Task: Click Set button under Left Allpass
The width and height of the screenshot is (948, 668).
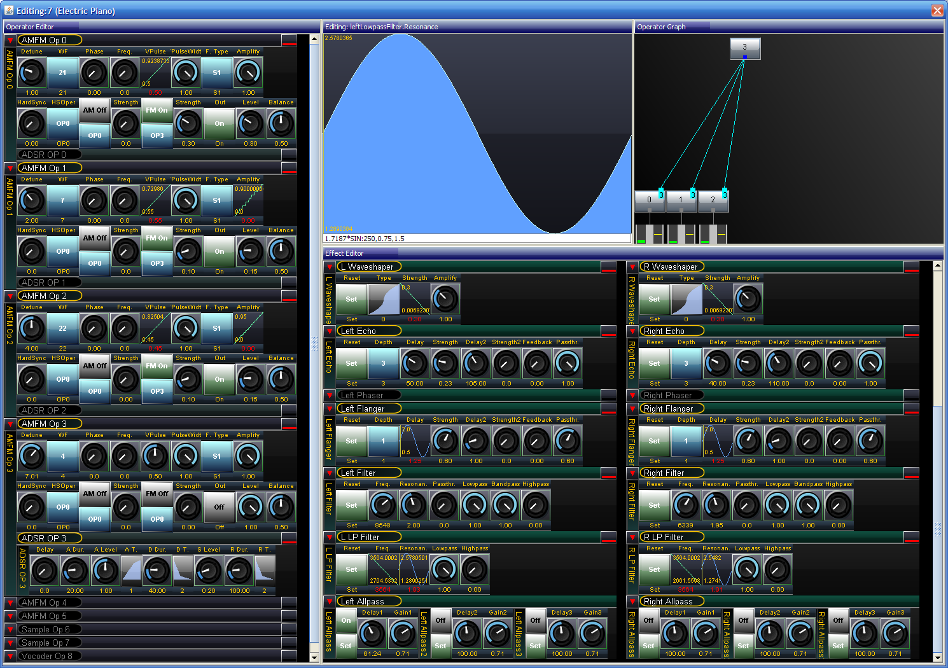Action: point(346,646)
